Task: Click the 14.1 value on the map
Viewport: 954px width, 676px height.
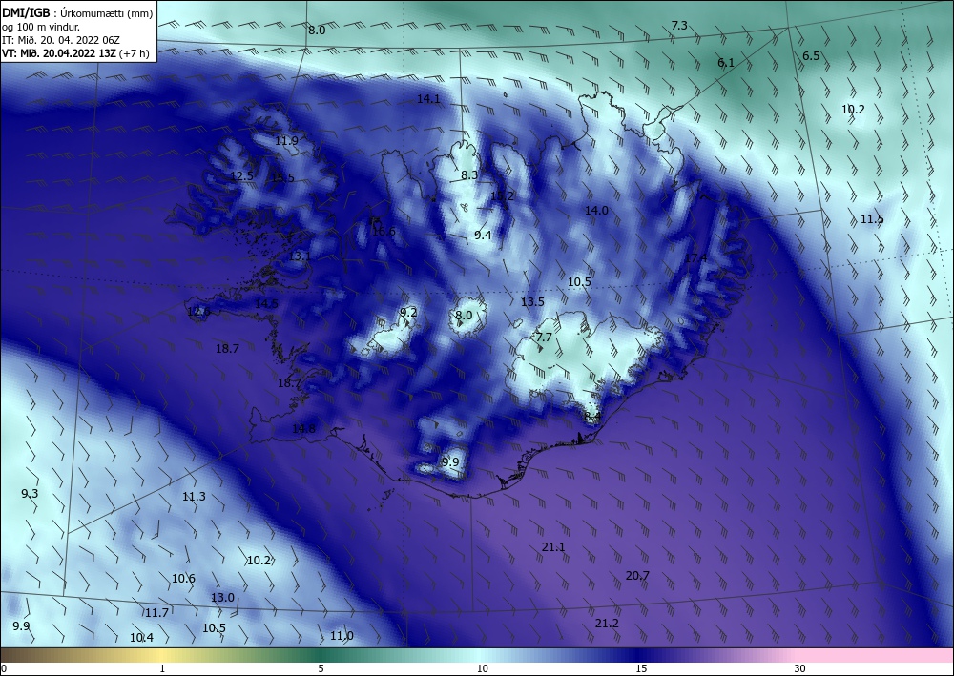Action: (x=428, y=98)
